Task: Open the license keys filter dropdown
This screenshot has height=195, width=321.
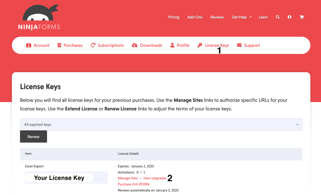Action: tap(161, 124)
